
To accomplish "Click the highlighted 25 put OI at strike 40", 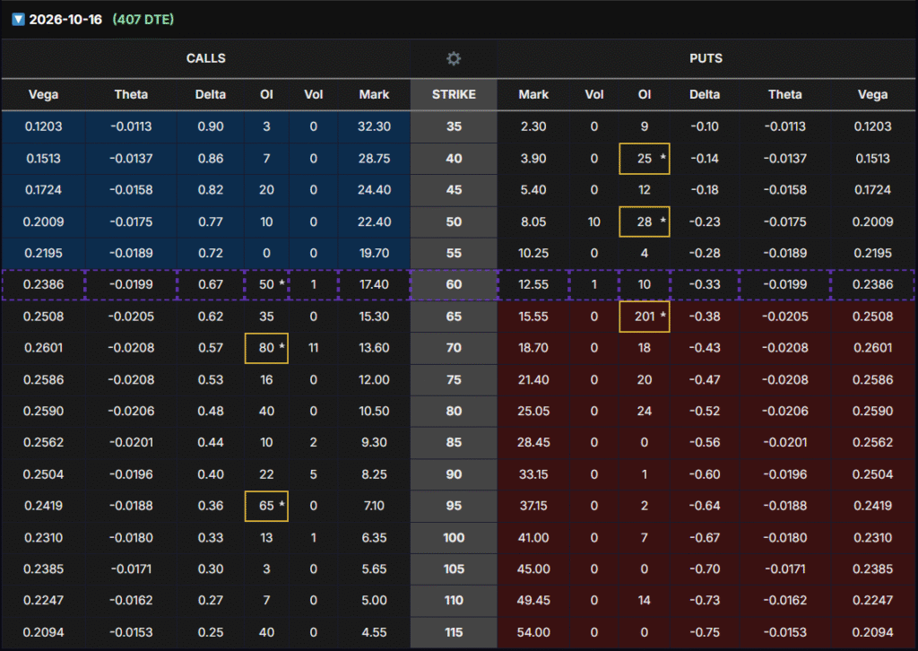I will (644, 159).
